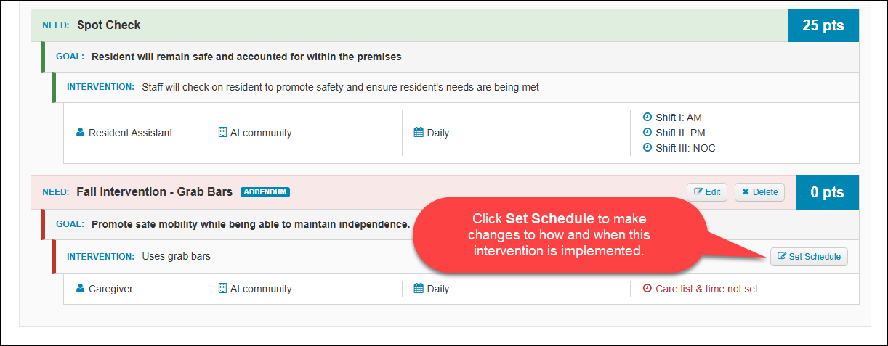Click the Resident Assistant person icon
888x346 pixels.
81,133
